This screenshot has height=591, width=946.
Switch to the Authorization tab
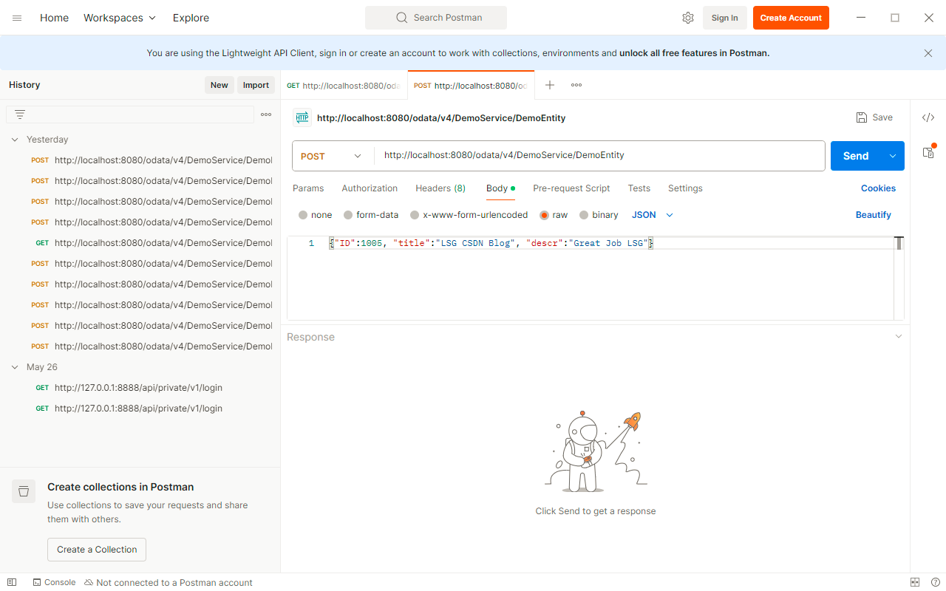(370, 188)
